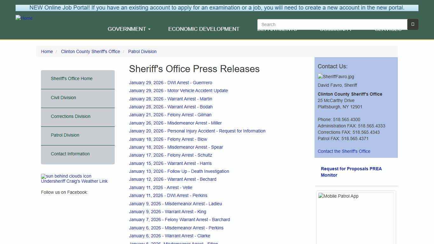
Task: Click the search magnifier icon
Action: [412, 24]
